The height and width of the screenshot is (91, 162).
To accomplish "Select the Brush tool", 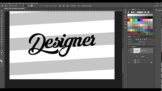I will click(2, 28).
